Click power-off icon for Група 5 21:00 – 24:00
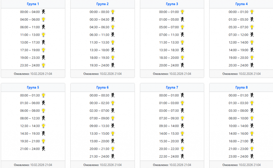273x168 pixels. coord(43,149)
